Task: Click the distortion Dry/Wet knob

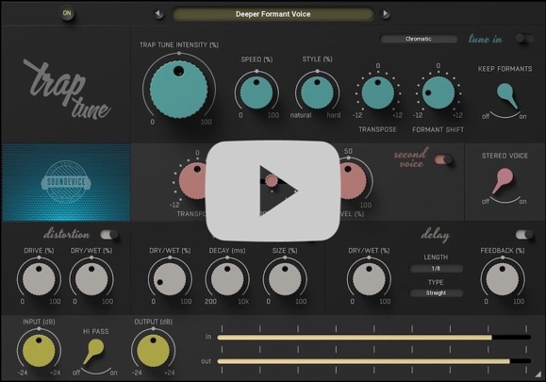Action: click(91, 279)
